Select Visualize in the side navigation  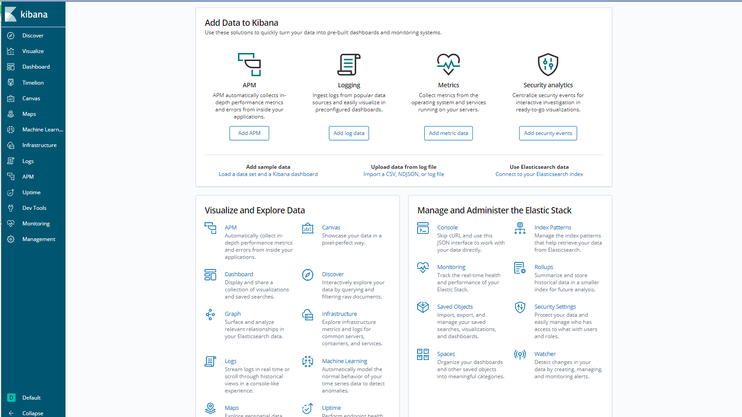33,51
